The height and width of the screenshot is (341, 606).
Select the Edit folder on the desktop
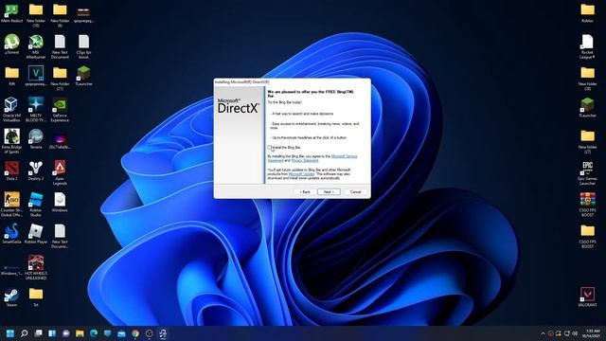point(11,76)
